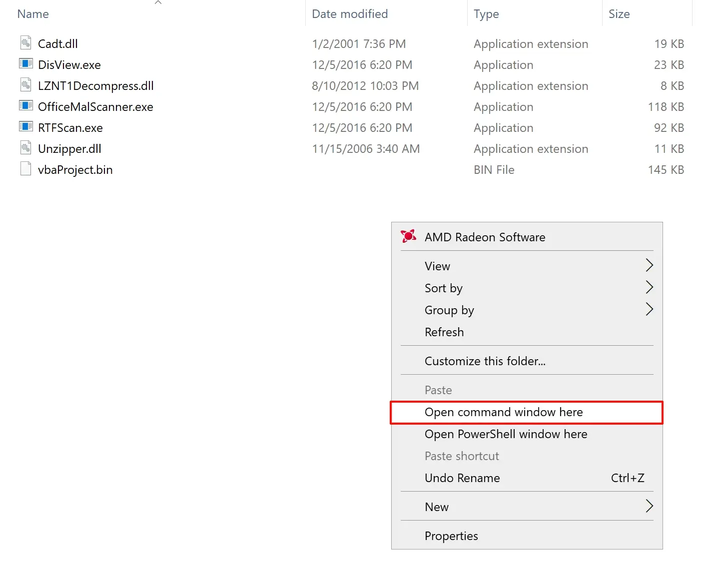Viewport: 715px width, 565px height.
Task: Sort by Date modified column header
Action: tap(350, 14)
